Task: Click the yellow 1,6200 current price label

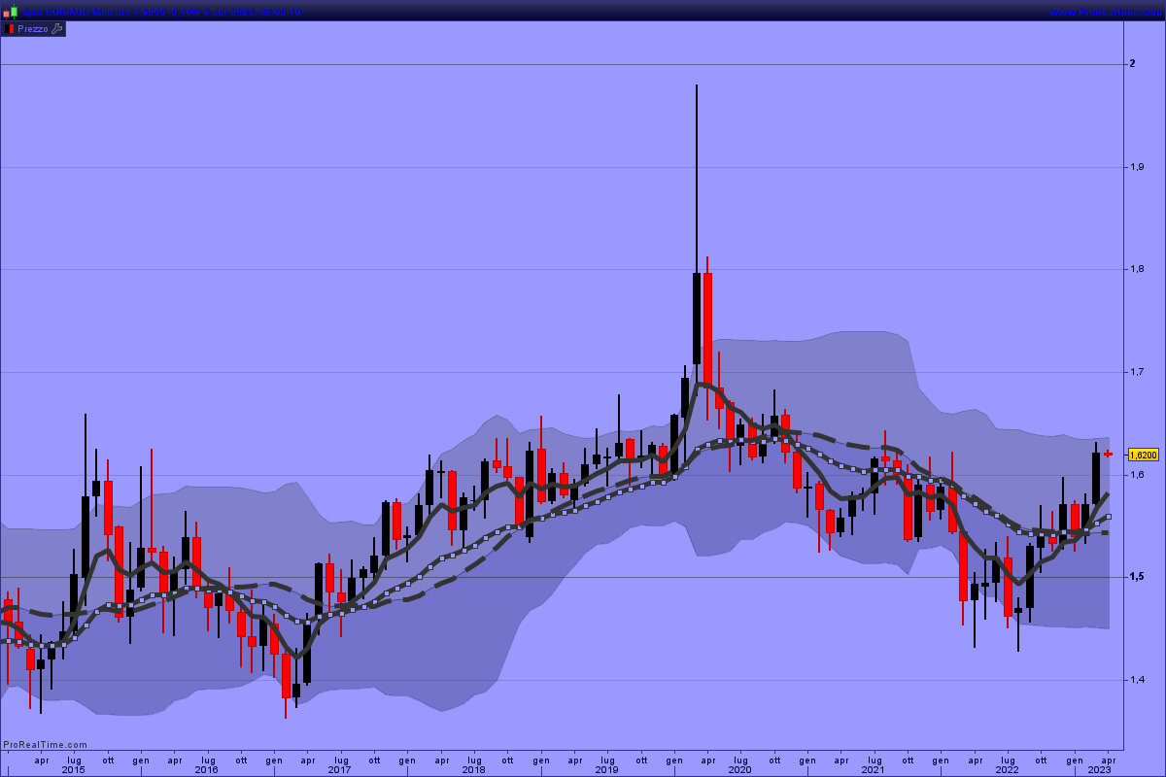Action: 1144,455
